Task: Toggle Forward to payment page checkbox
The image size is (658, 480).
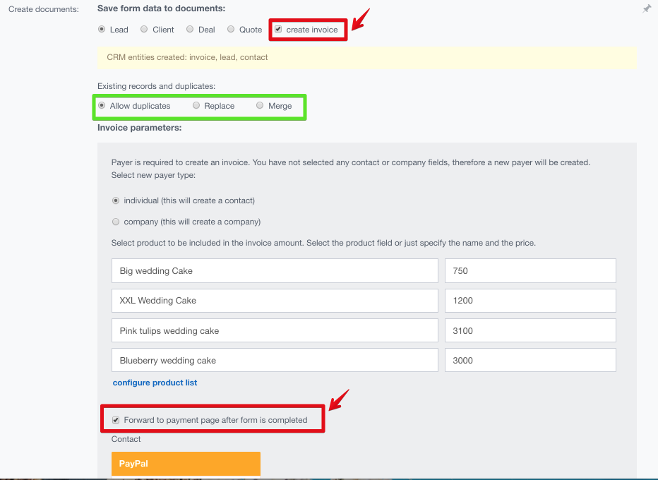Action: 116,420
